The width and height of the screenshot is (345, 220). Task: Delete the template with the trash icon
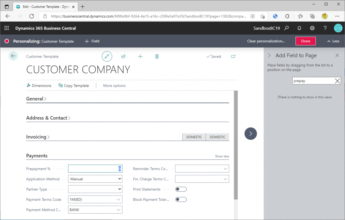click(x=157, y=57)
